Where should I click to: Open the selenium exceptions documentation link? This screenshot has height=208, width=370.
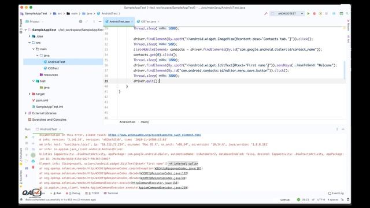pos(154,135)
